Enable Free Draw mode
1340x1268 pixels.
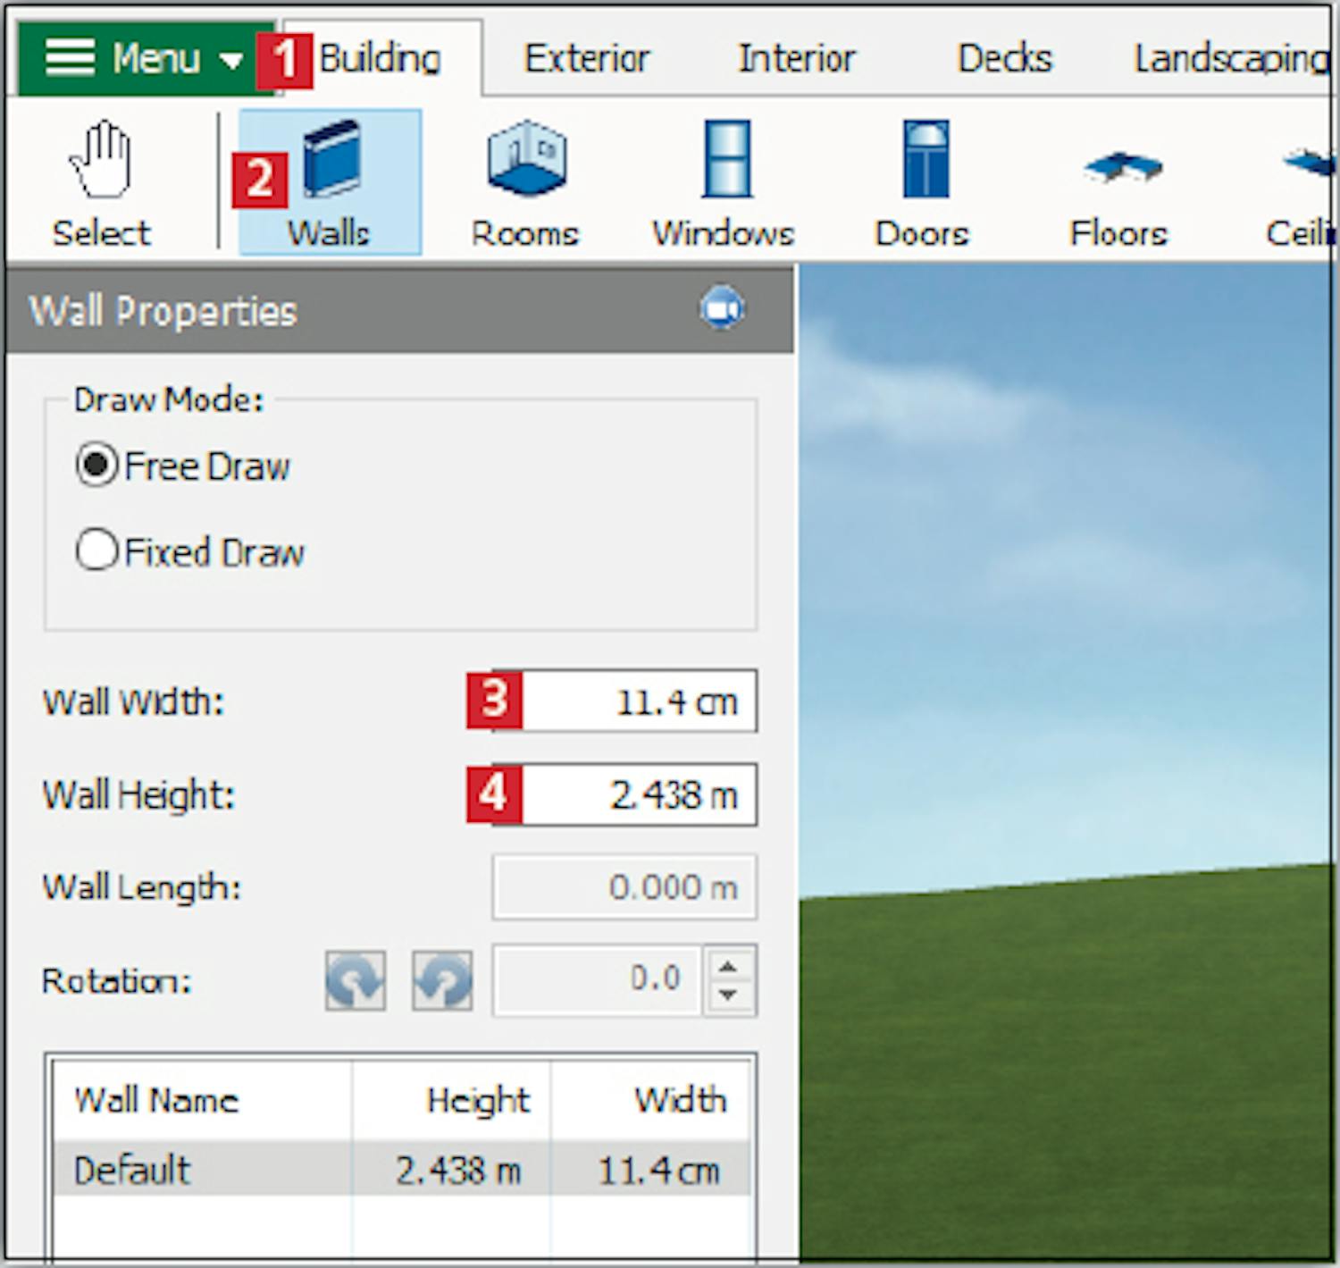coord(97,466)
